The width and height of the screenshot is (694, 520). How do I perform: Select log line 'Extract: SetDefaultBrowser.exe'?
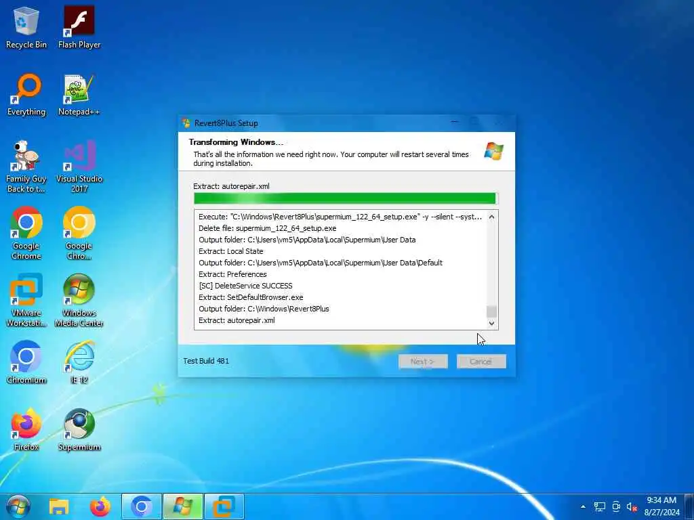(251, 297)
